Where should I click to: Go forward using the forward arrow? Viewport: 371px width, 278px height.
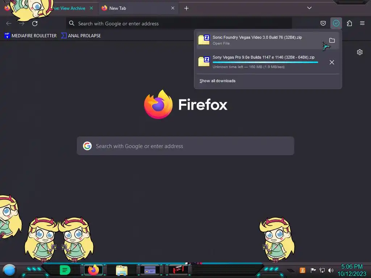pyautogui.click(x=22, y=24)
